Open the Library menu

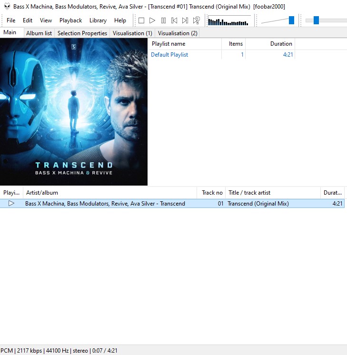click(98, 20)
